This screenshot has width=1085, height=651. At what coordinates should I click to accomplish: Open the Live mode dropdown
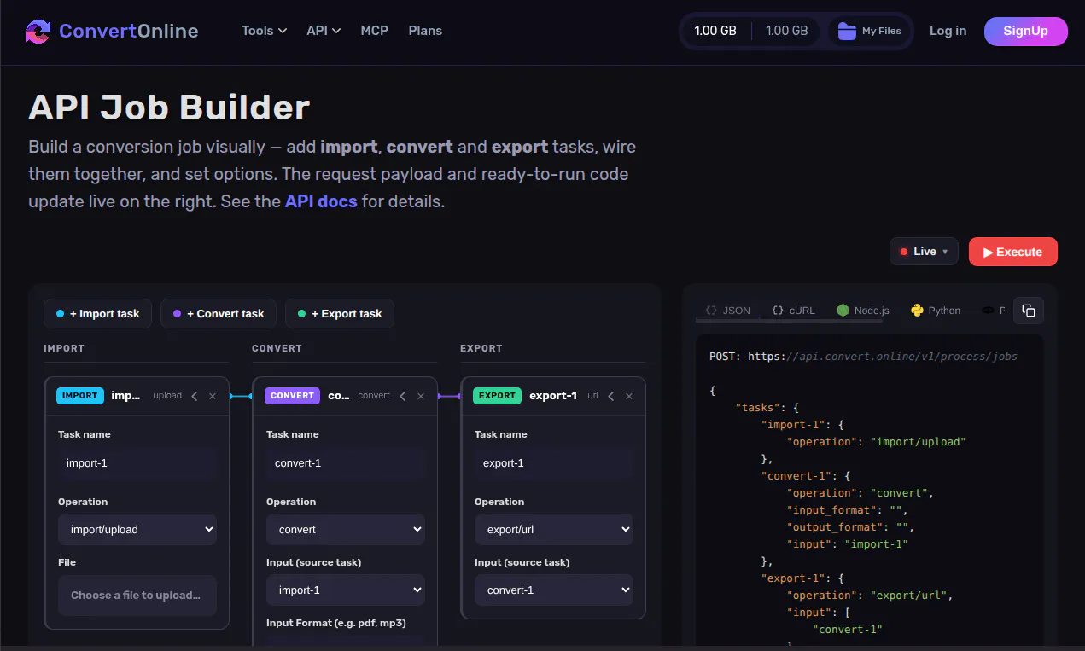(924, 252)
